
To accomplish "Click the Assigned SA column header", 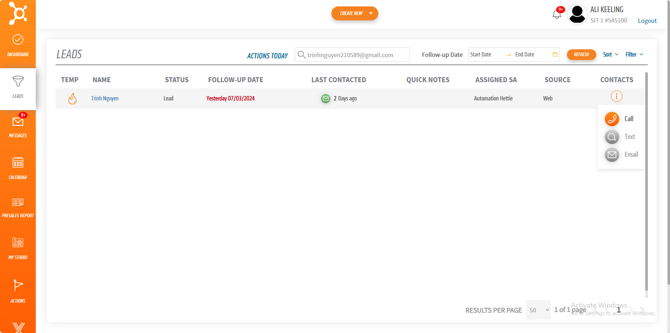I will point(496,80).
